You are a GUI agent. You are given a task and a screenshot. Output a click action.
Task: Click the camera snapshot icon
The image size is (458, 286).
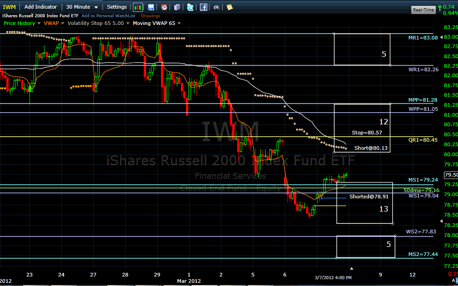(216, 7)
